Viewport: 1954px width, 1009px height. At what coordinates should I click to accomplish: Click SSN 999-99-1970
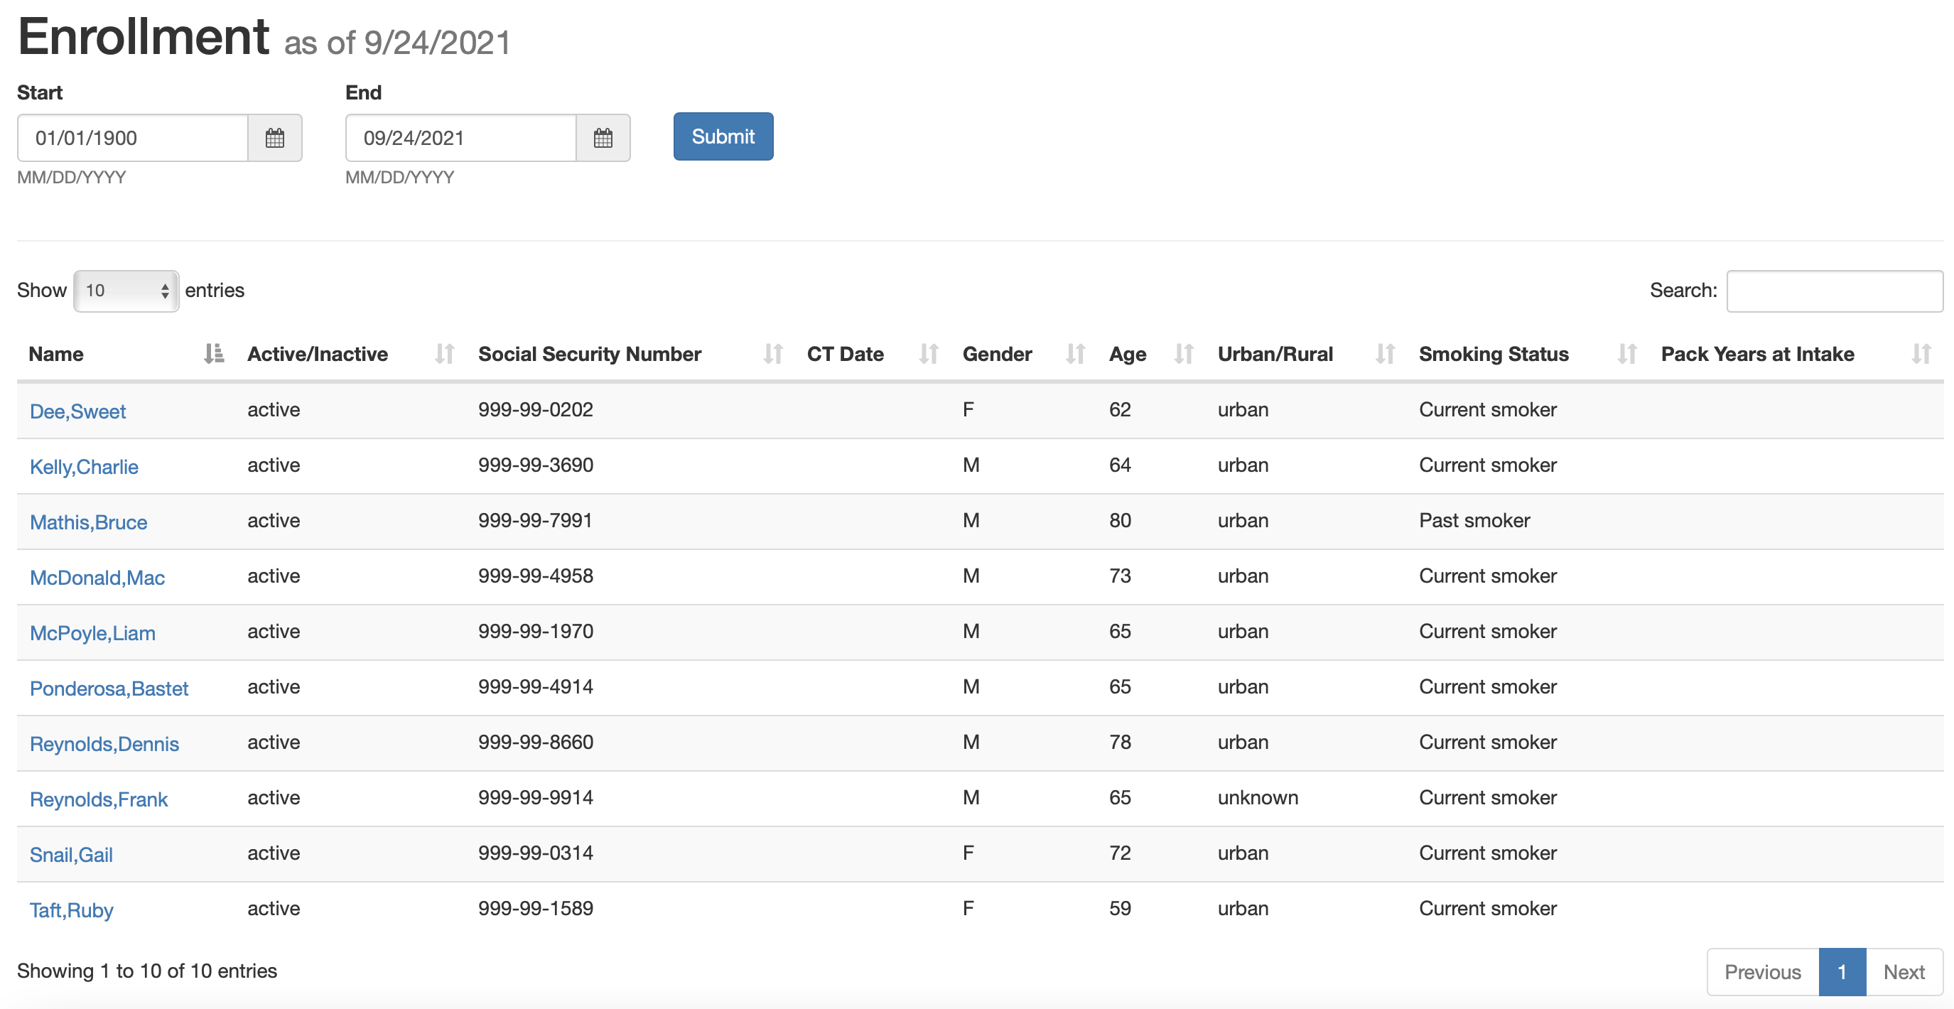[536, 631]
